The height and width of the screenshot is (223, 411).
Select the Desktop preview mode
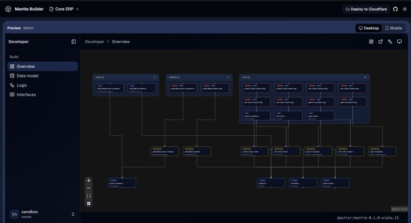click(x=369, y=28)
